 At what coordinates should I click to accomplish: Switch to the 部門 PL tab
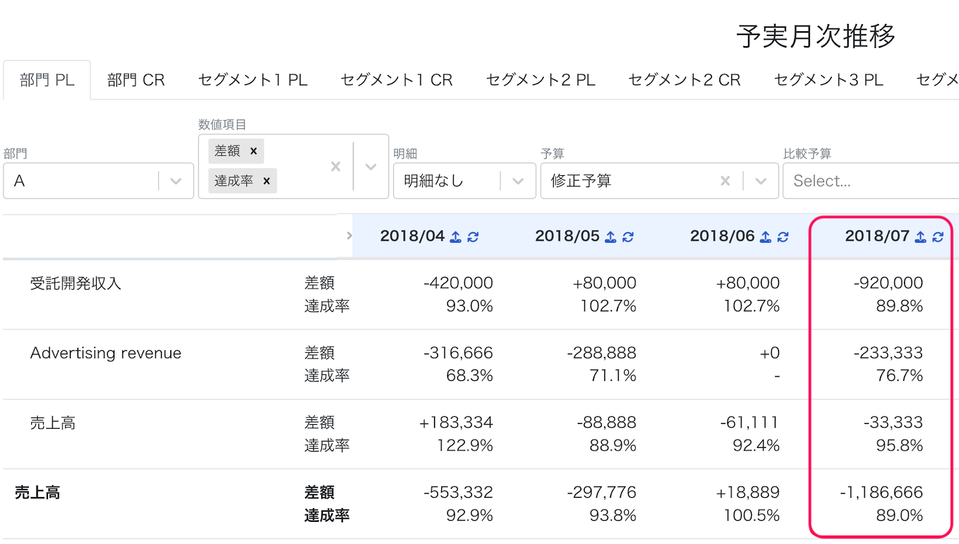tap(47, 80)
